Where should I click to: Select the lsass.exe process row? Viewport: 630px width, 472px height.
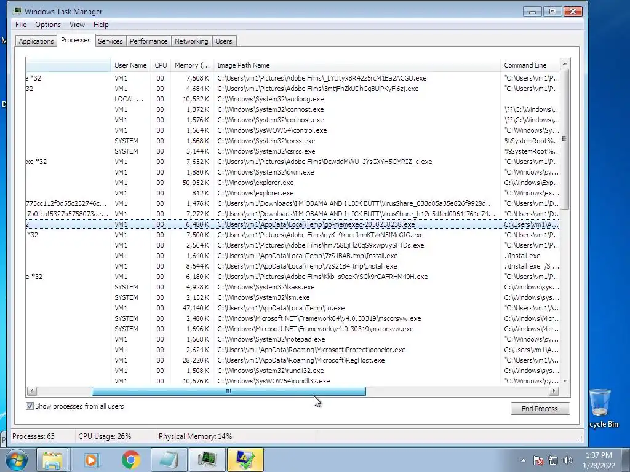coord(292,287)
